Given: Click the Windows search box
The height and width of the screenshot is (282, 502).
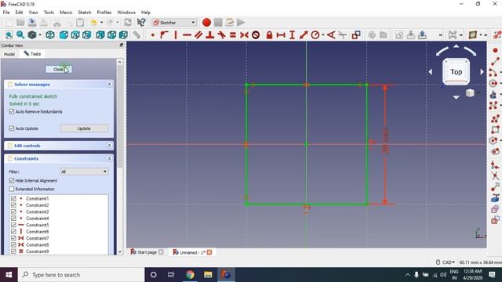Looking at the screenshot, I should pos(81,275).
